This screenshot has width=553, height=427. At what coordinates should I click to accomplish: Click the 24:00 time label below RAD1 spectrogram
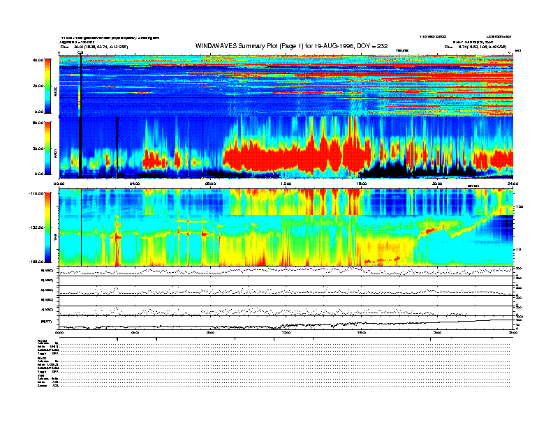513,183
